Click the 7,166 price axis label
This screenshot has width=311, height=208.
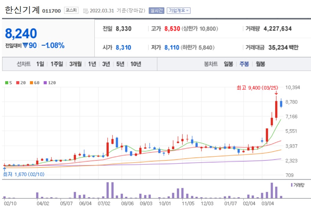[291, 116]
